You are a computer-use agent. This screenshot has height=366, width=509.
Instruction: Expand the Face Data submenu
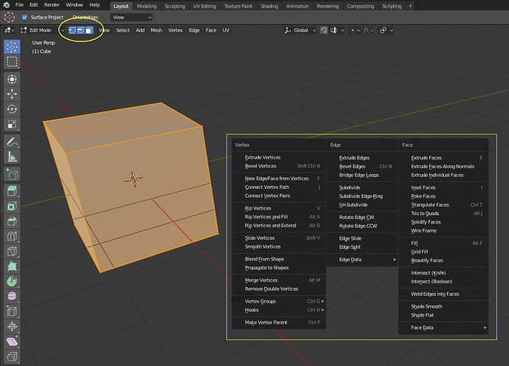click(x=443, y=328)
